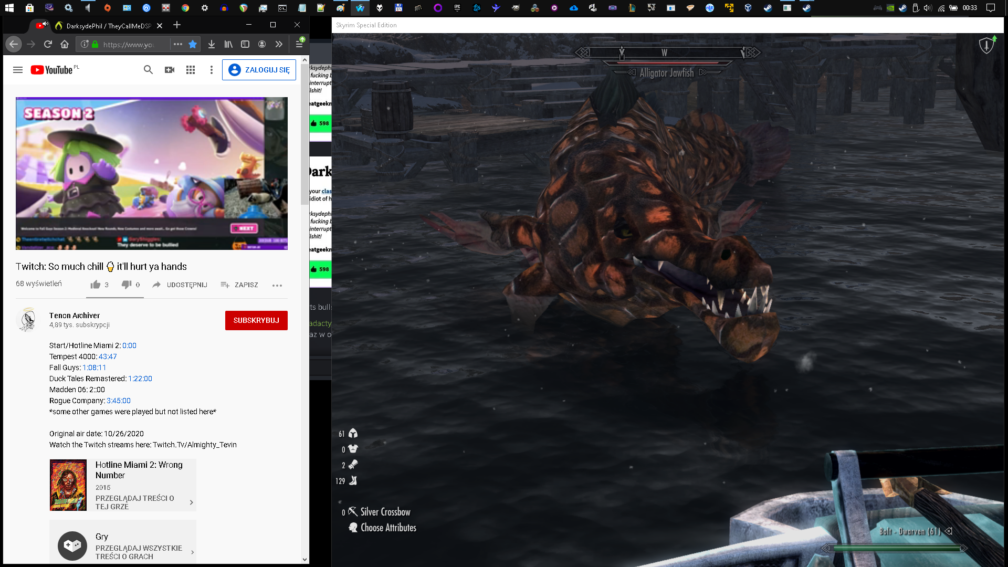
Task: Like the video with thumbs up
Action: click(x=95, y=285)
